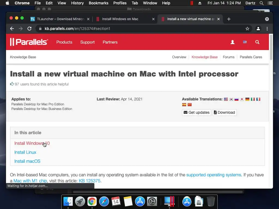Open Notes from the Dock

128,201
